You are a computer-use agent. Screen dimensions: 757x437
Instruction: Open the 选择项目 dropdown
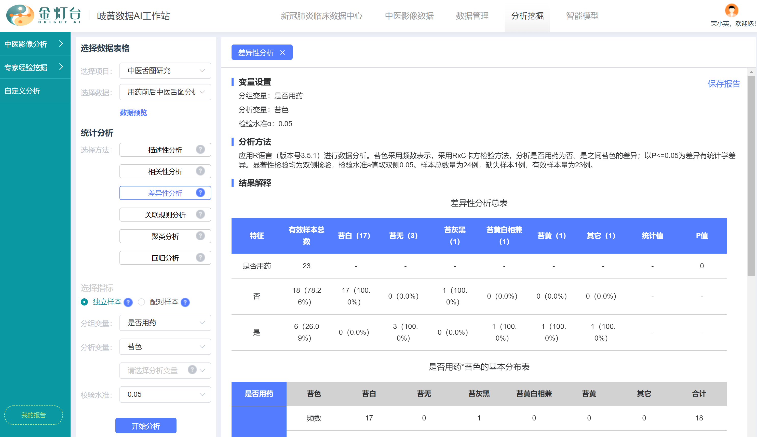165,71
